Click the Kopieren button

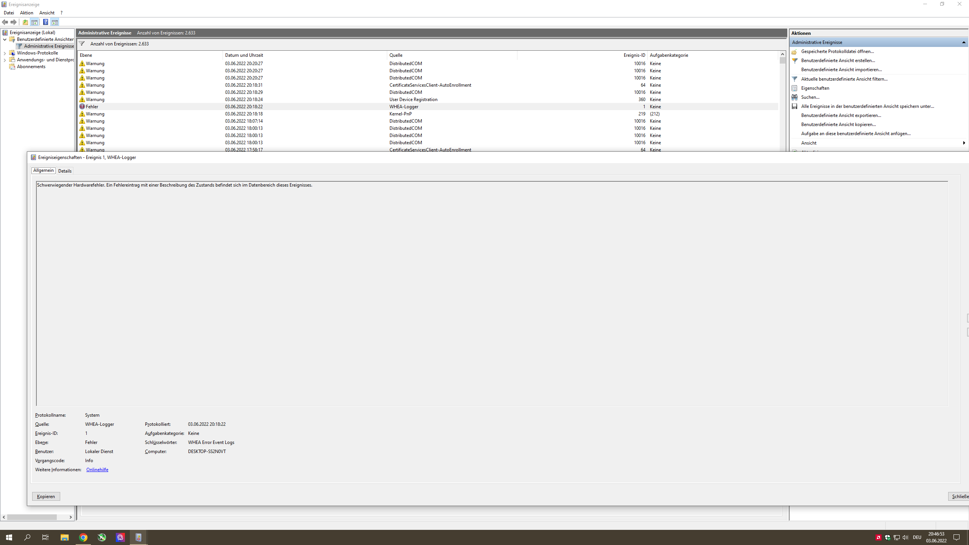pyautogui.click(x=46, y=497)
